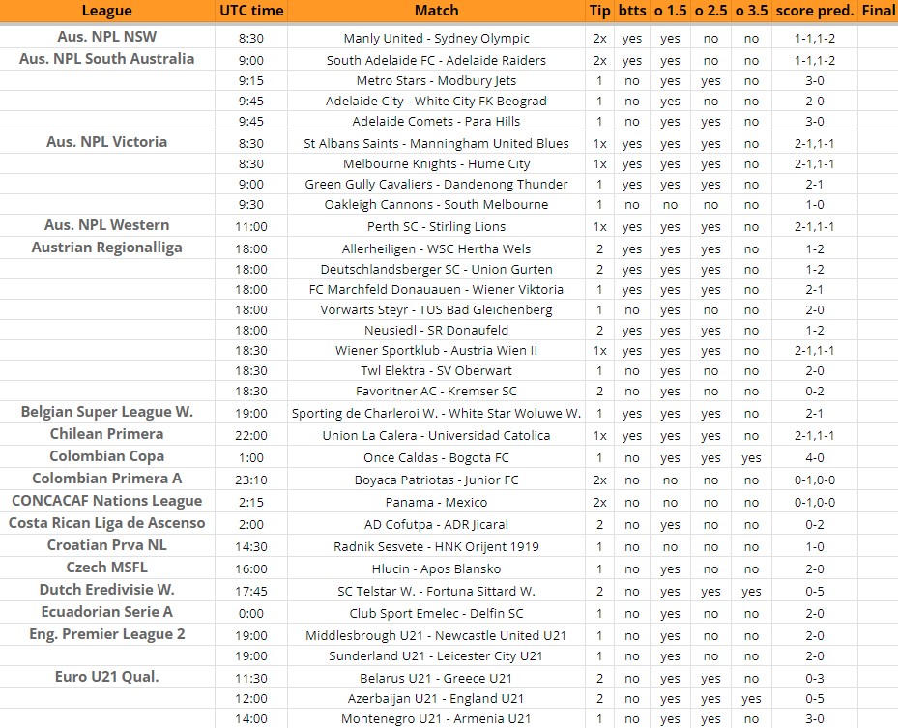Screen dimensions: 898x728
Task: Click the btts column header
Action: [x=632, y=11]
